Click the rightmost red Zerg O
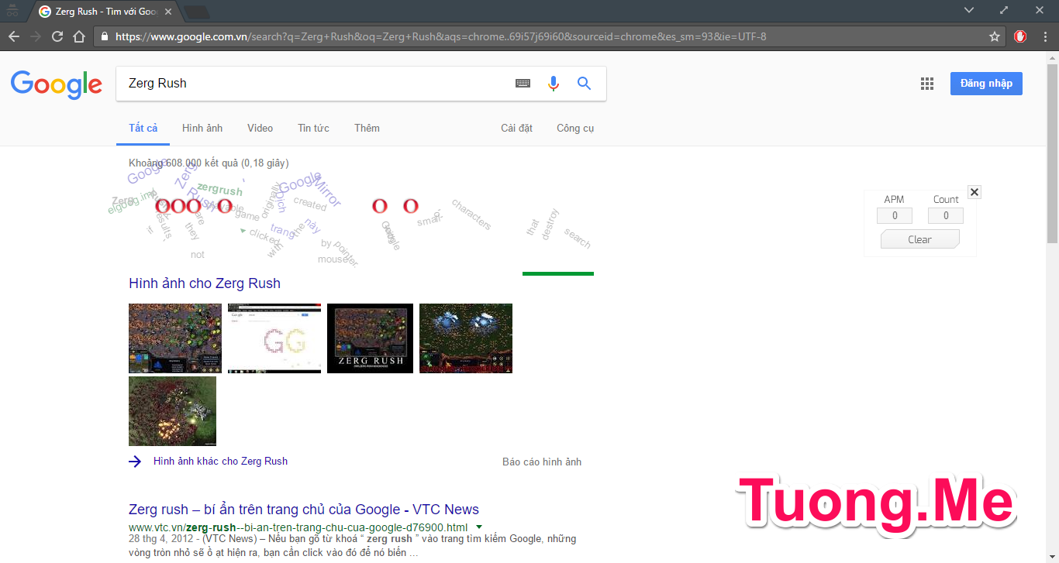The image size is (1059, 563). coord(411,206)
